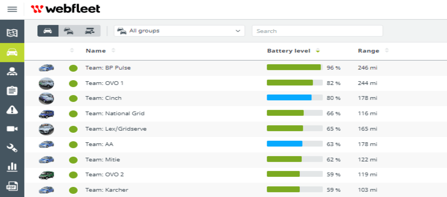447x197 pixels.
Task: Open Team: Cinch vehicle
Action: pyautogui.click(x=104, y=98)
